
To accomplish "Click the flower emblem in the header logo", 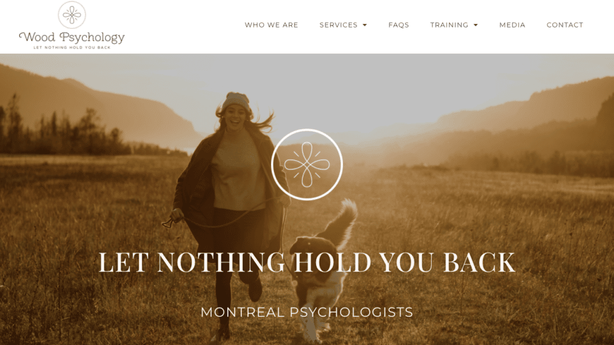I will [72, 15].
